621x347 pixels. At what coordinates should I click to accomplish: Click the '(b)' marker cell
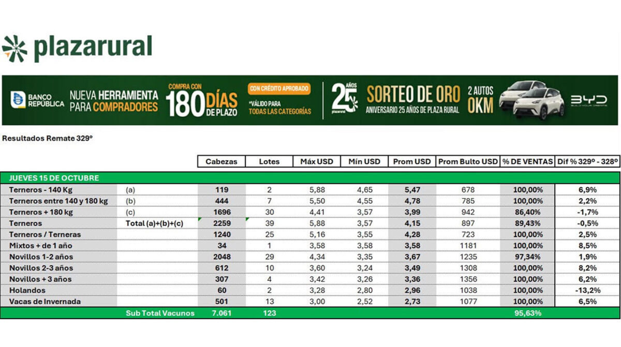click(x=130, y=201)
